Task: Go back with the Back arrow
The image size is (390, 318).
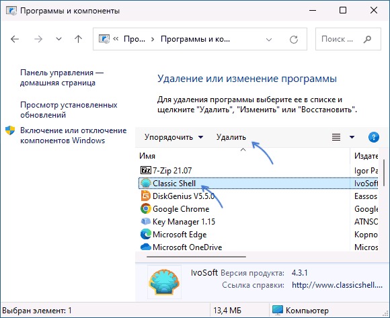Action: pyautogui.click(x=15, y=39)
